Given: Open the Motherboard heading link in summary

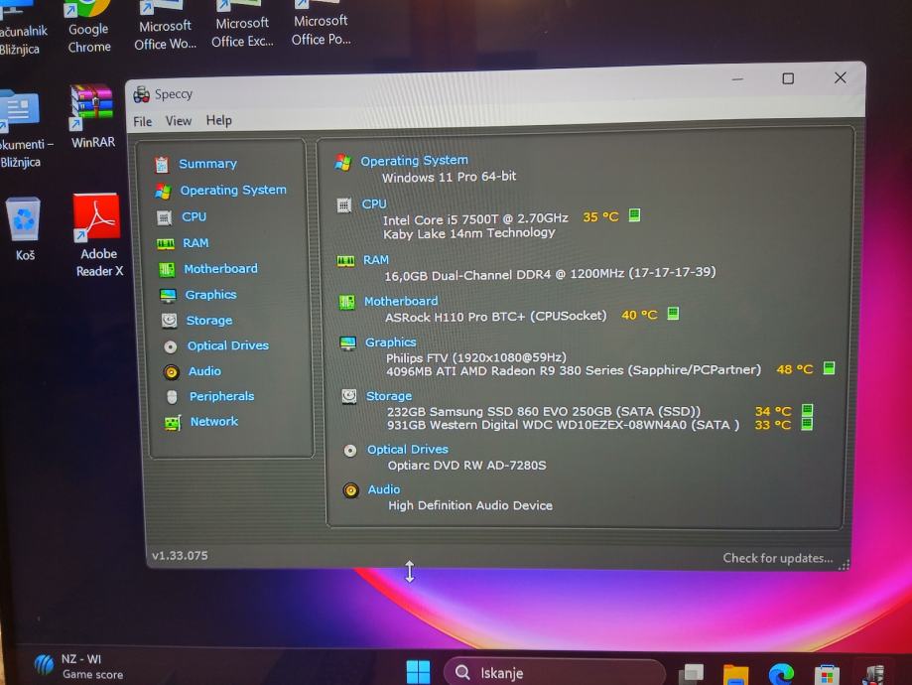Looking at the screenshot, I should click(401, 301).
